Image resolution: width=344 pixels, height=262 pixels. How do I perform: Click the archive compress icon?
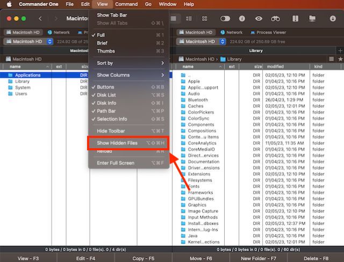(295, 19)
